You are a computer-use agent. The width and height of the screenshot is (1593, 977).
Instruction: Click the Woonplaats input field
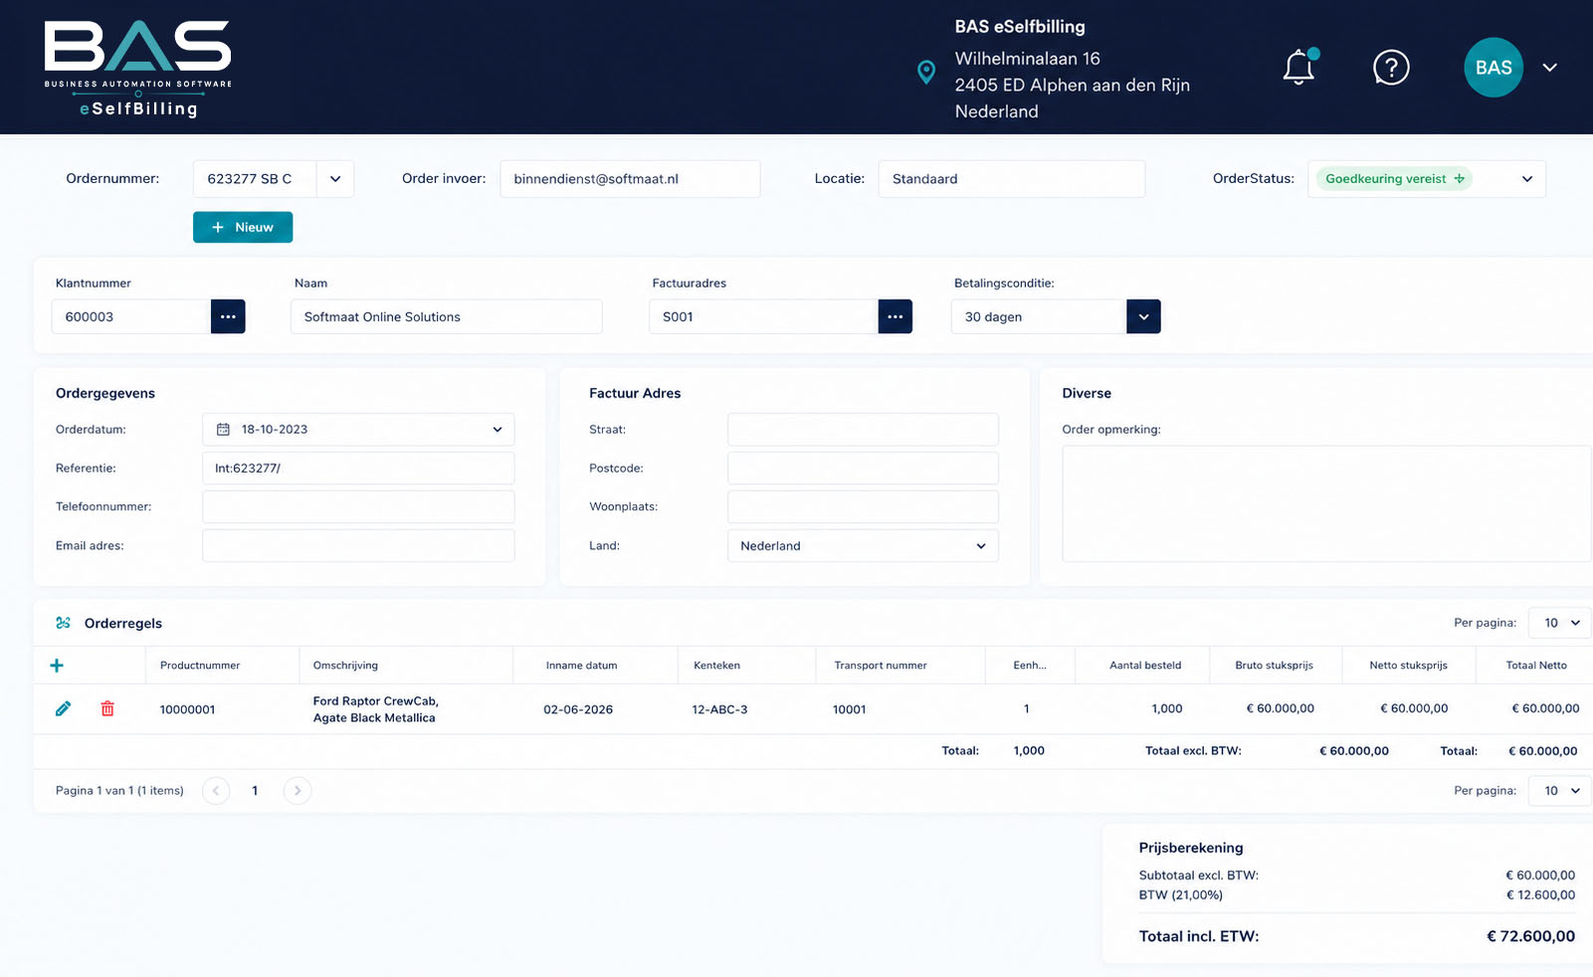tap(863, 506)
